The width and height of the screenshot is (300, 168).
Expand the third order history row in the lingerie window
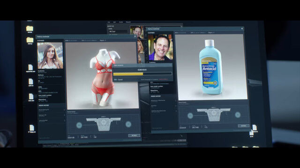click(52, 121)
